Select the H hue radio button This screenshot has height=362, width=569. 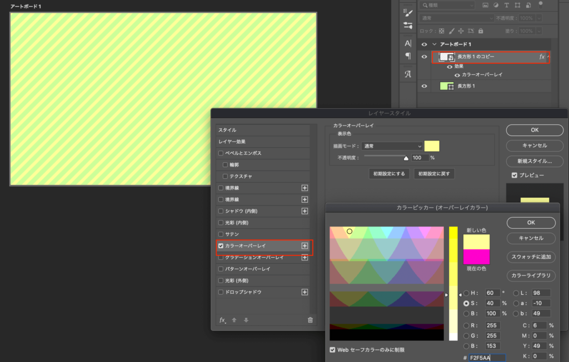click(x=467, y=293)
